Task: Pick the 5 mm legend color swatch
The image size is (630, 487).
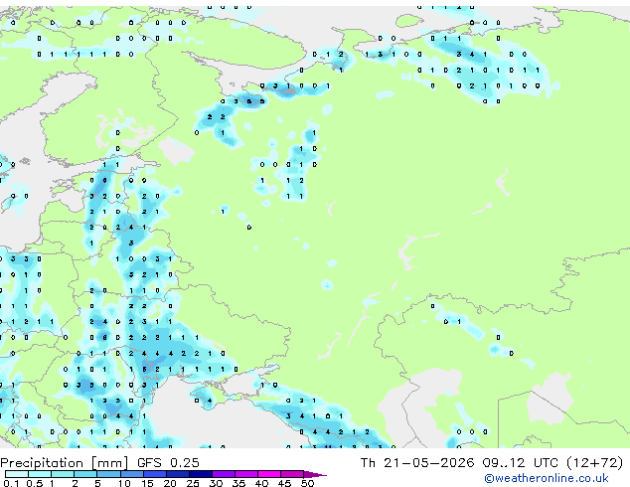Action: pos(108,474)
